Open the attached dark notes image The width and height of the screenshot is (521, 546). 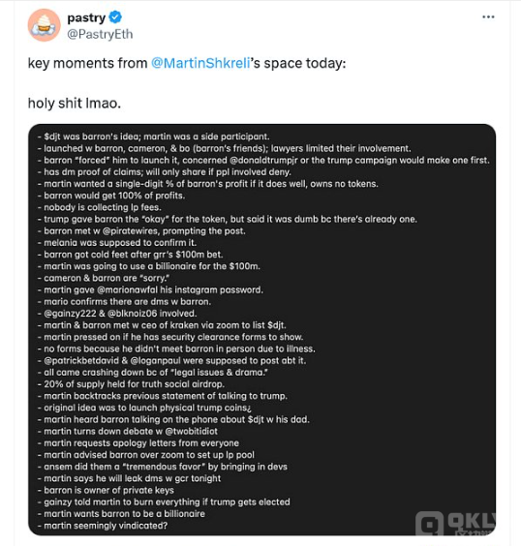[x=261, y=330]
